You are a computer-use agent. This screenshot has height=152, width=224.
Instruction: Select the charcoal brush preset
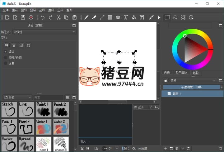(x=61, y=144)
